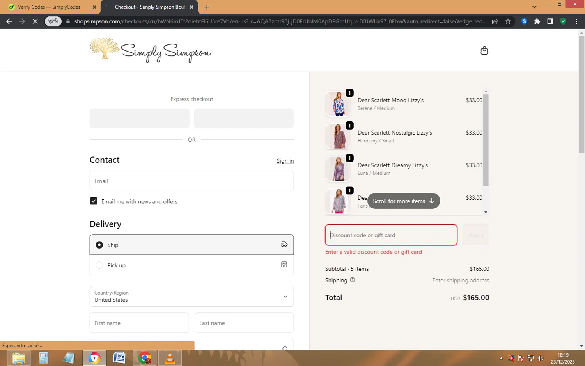Viewport: 585px width, 366px height.
Task: Click the browser back arrow
Action: tap(9, 21)
